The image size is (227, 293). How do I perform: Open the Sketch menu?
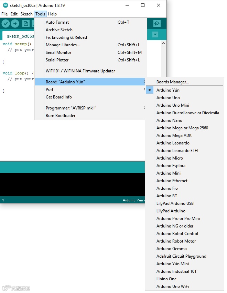26,14
